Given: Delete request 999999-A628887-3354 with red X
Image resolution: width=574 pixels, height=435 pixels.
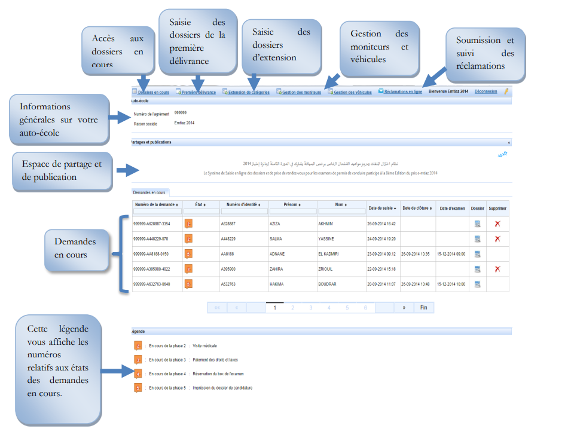Looking at the screenshot, I should pos(497,224).
